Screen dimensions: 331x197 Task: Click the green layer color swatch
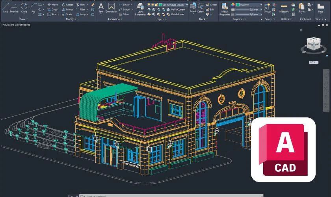[x=160, y=5]
